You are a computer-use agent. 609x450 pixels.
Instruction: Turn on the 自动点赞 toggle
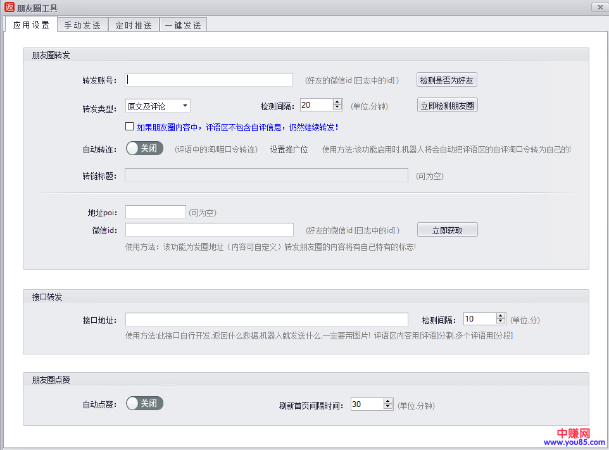pyautogui.click(x=144, y=403)
